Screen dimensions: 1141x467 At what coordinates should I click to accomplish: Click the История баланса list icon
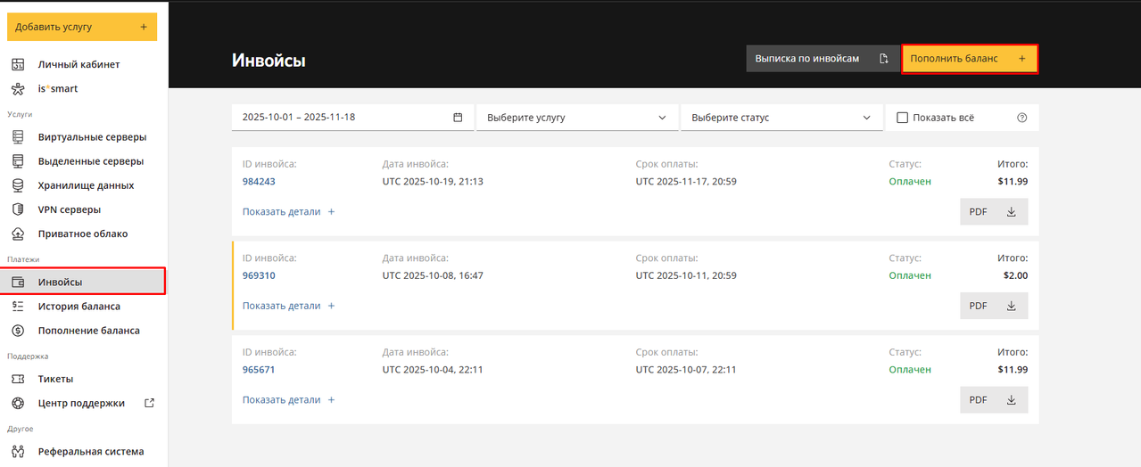click(x=18, y=306)
